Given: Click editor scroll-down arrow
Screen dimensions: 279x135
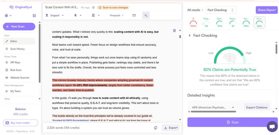Looking at the screenshot, I should click(x=180, y=120).
